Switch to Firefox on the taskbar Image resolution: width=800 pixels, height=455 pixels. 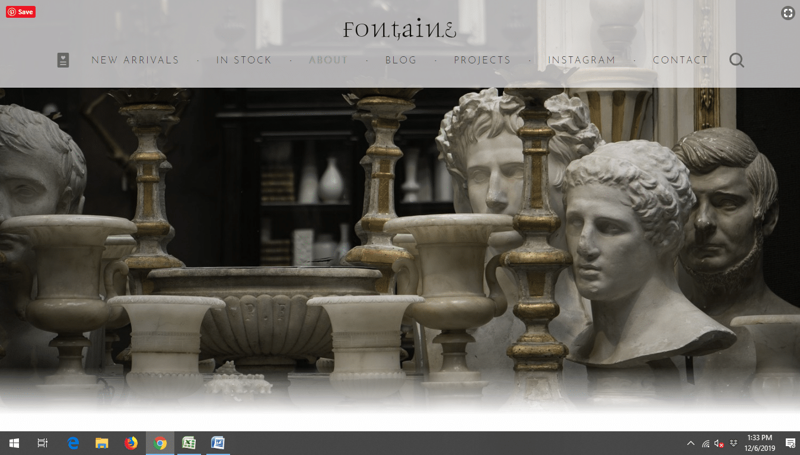[131, 443]
